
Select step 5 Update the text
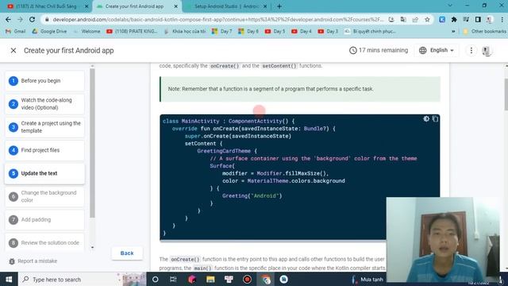point(44,173)
